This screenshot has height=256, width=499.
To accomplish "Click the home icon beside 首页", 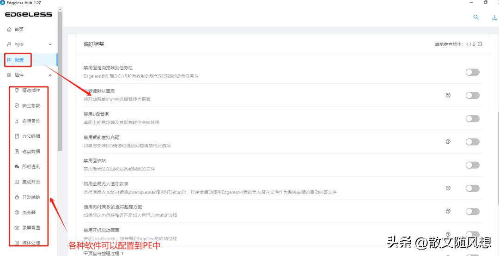I will coord(9,29).
